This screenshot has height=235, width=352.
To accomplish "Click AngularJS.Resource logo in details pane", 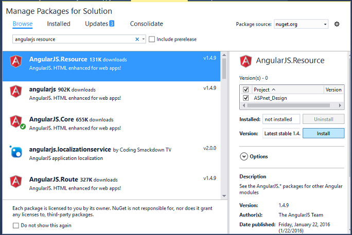I will pyautogui.click(x=246, y=61).
